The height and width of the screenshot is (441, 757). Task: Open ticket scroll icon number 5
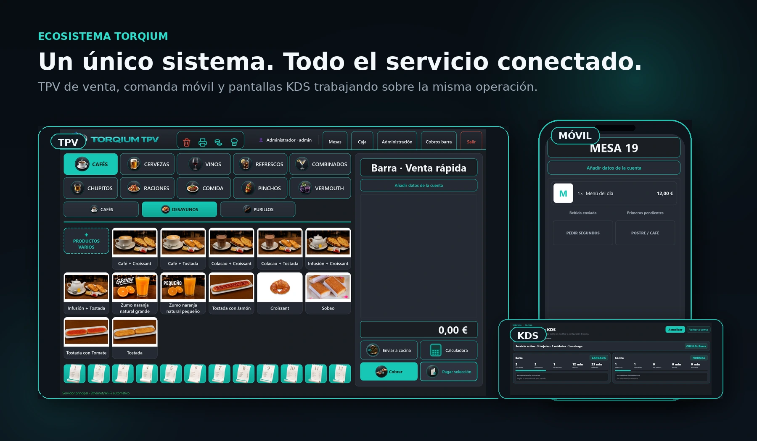pos(171,373)
